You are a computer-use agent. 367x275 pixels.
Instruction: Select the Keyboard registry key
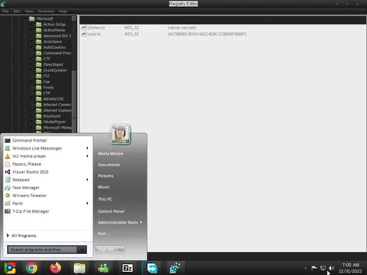click(x=52, y=116)
